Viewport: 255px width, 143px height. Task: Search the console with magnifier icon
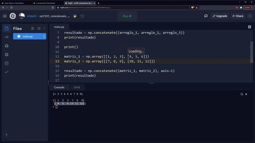[x=242, y=94]
